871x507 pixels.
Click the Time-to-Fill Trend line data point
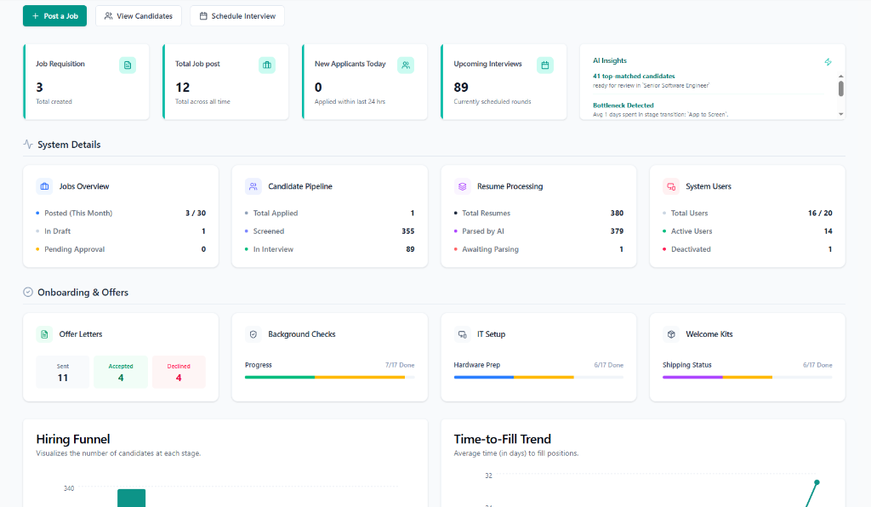[x=817, y=482]
